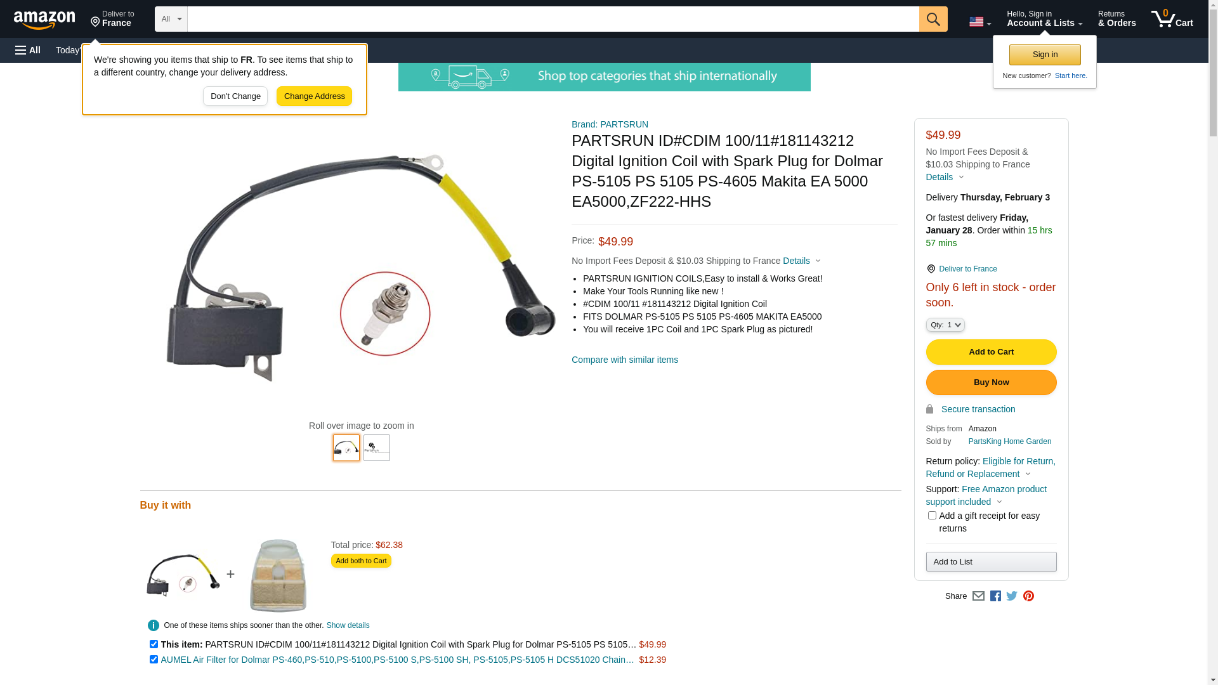Screen dimensions: 1218x685
Task: Share the product on Facebook
Action: (995, 596)
